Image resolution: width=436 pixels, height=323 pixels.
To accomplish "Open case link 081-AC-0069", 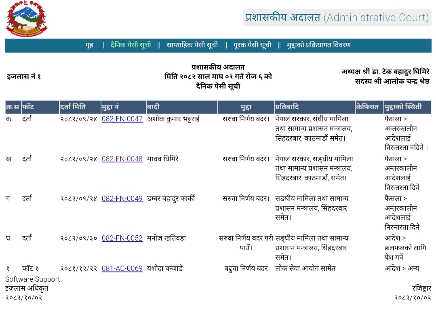I will point(122,268).
